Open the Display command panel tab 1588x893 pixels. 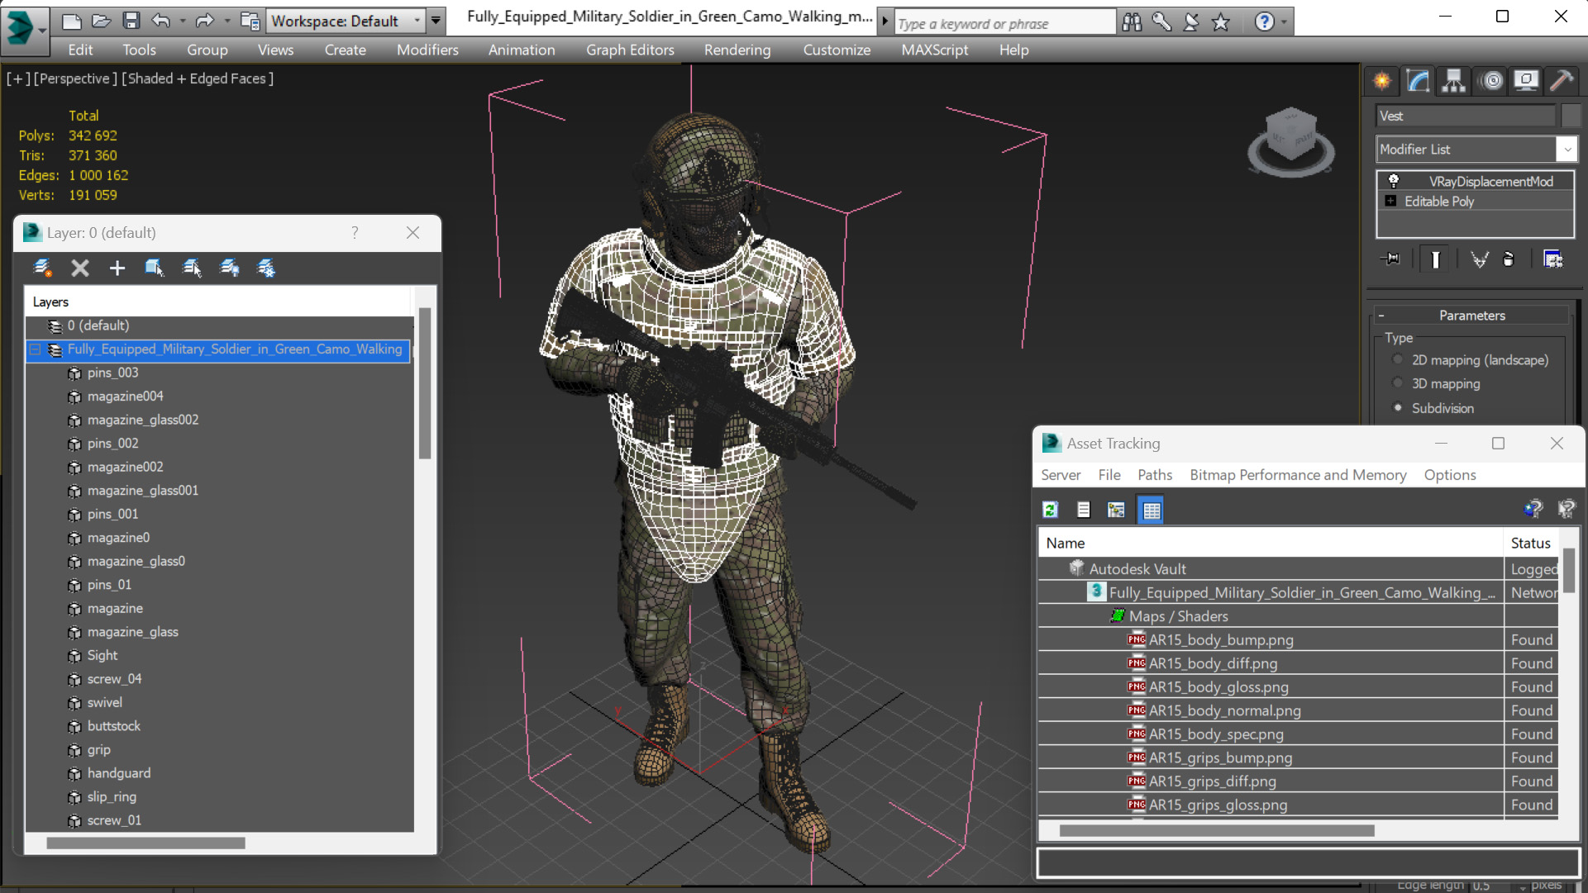1526,81
